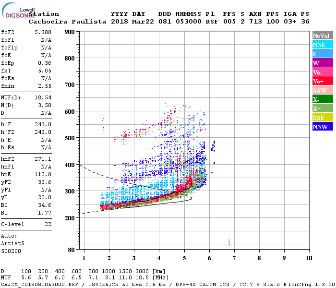Click the AXN value 713

[x=255, y=22]
